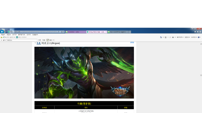Open the 옵션 find options dropdown
202x113 pixels.
(x=52, y=40)
